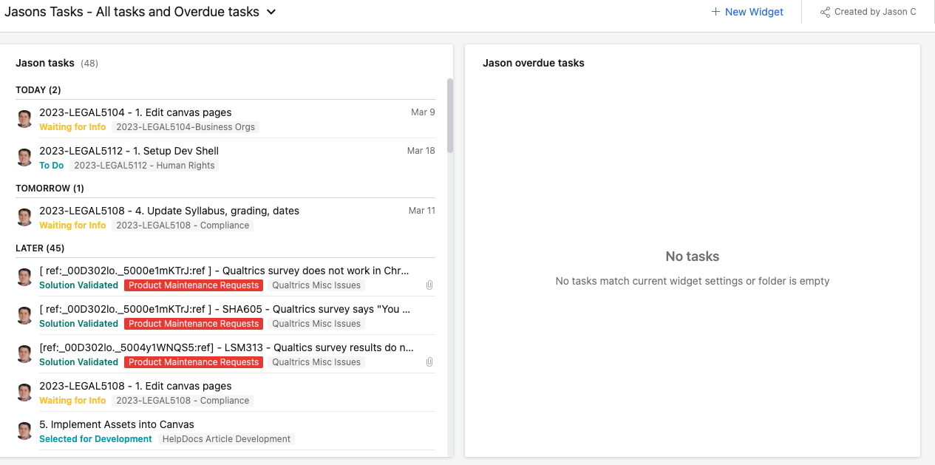This screenshot has height=465, width=935.
Task: Click Waiting for Info status on LEGAL5104 task
Action: 72,127
